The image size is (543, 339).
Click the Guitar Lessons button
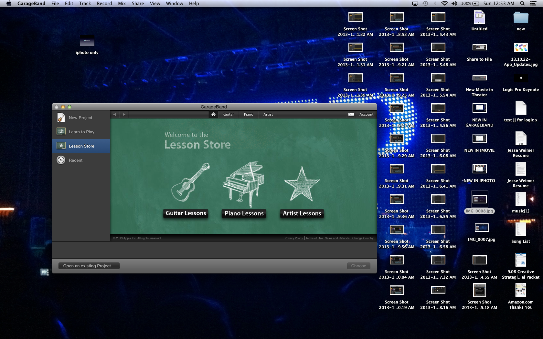coord(186,213)
